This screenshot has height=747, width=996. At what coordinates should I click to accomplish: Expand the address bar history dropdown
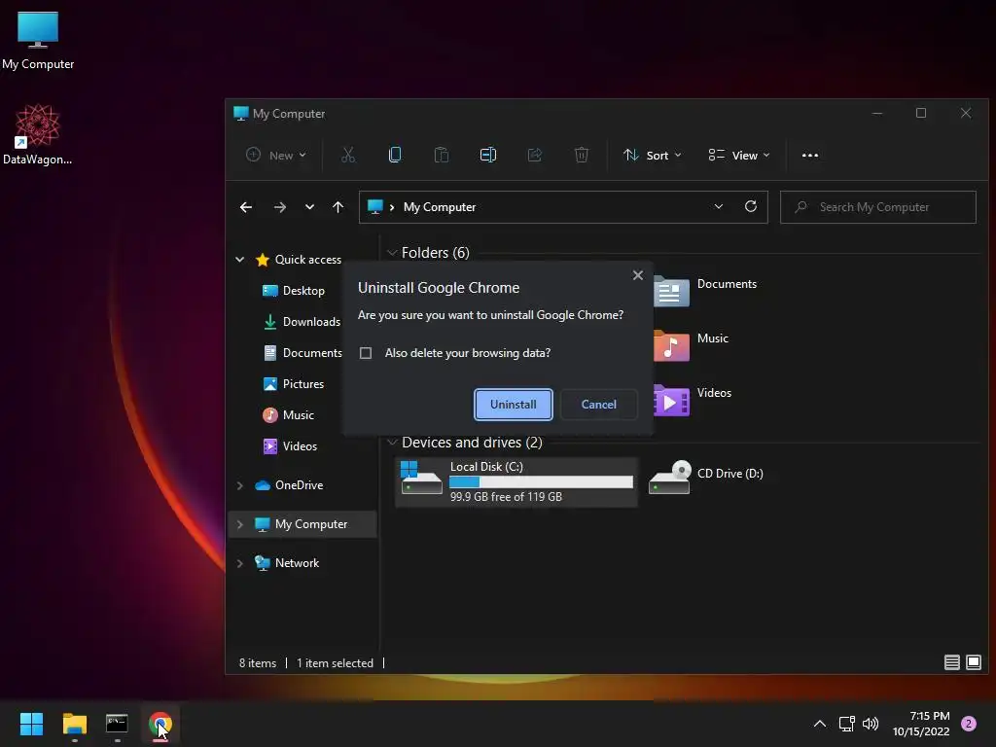[x=719, y=206]
